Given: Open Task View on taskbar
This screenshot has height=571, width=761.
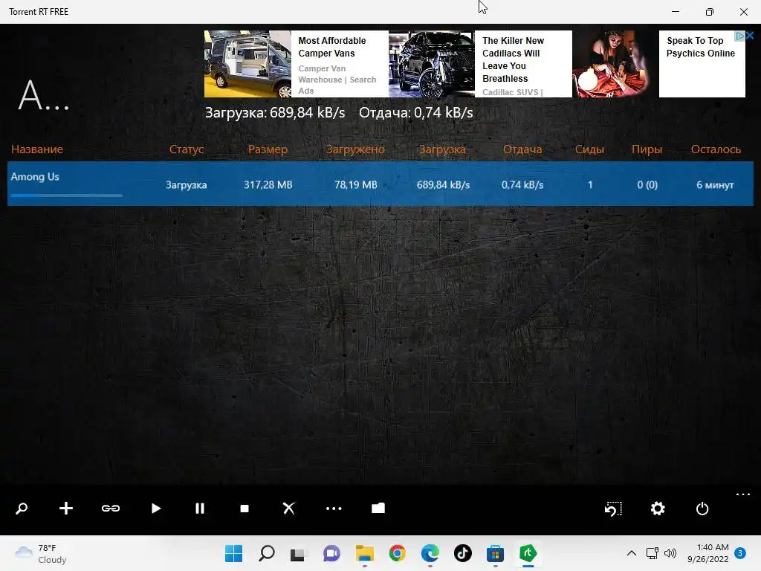Looking at the screenshot, I should point(297,554).
